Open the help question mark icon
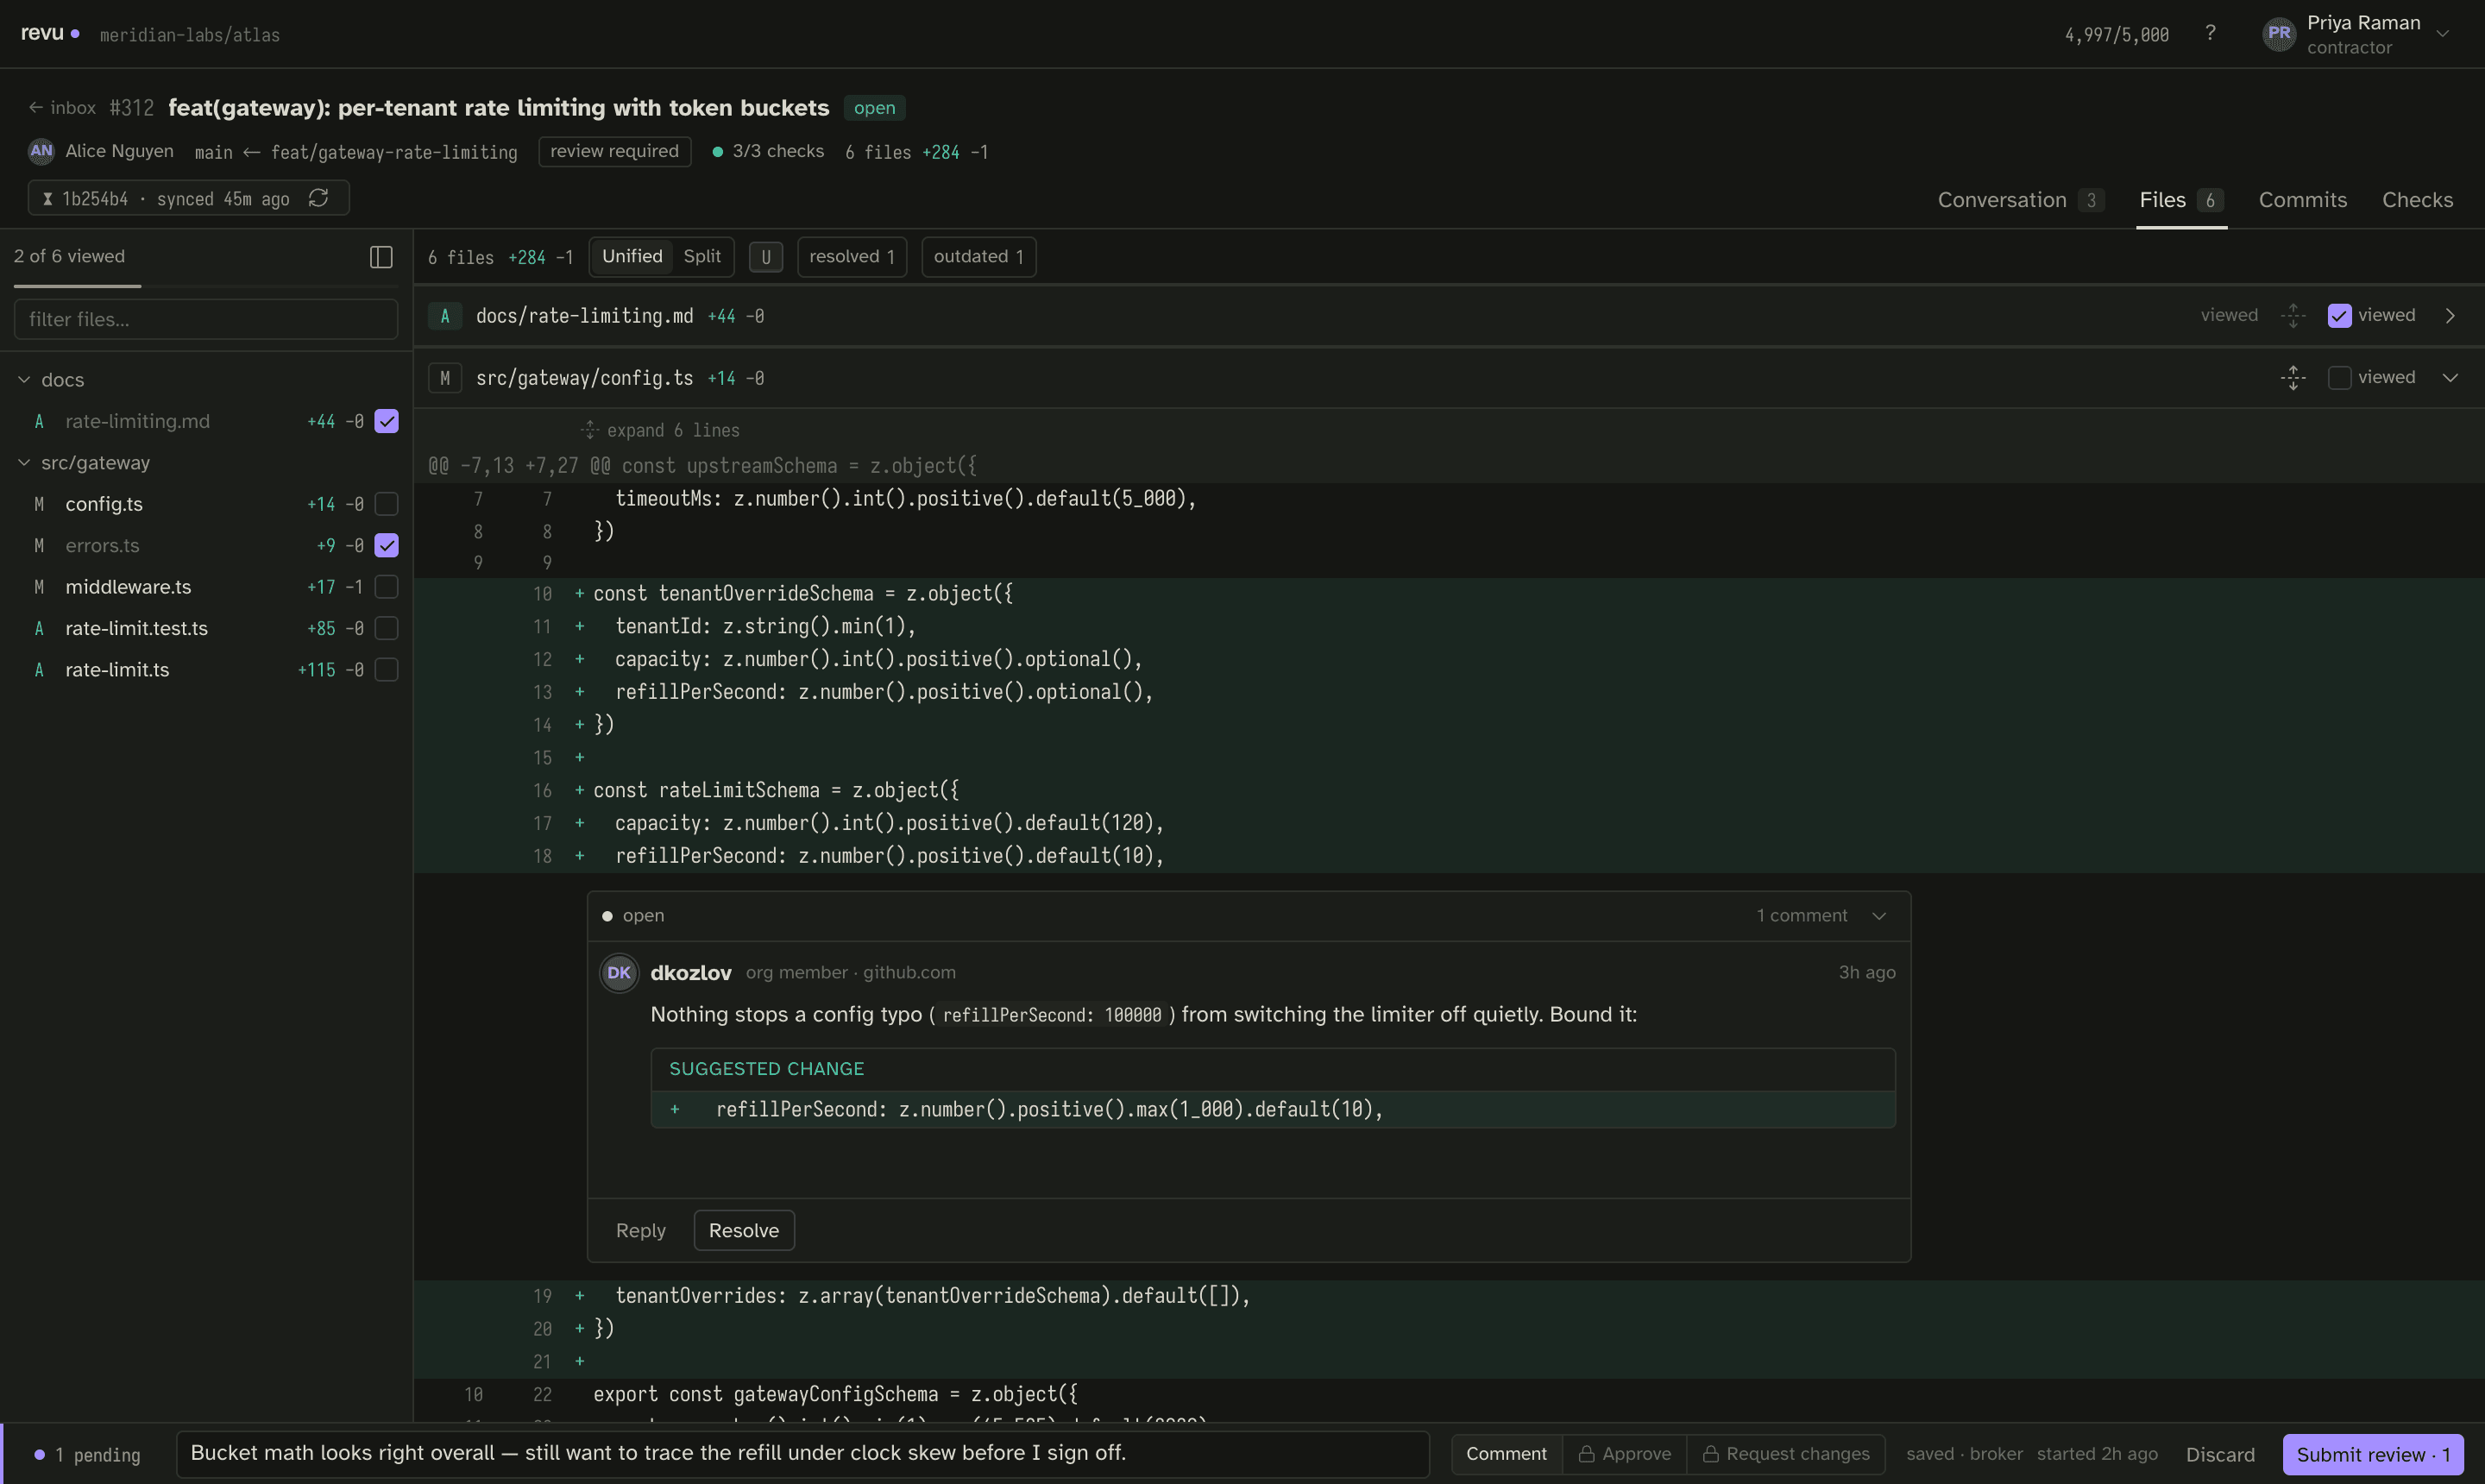 2210,34
